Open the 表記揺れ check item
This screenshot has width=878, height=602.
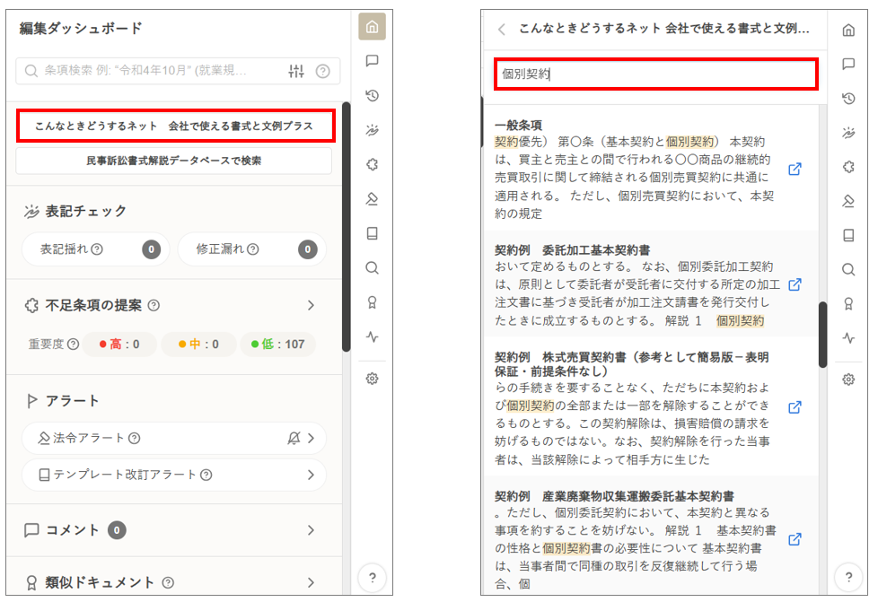click(x=94, y=249)
